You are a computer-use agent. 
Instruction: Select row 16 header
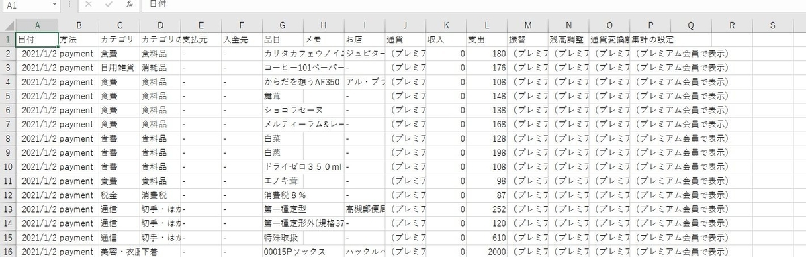click(x=7, y=251)
